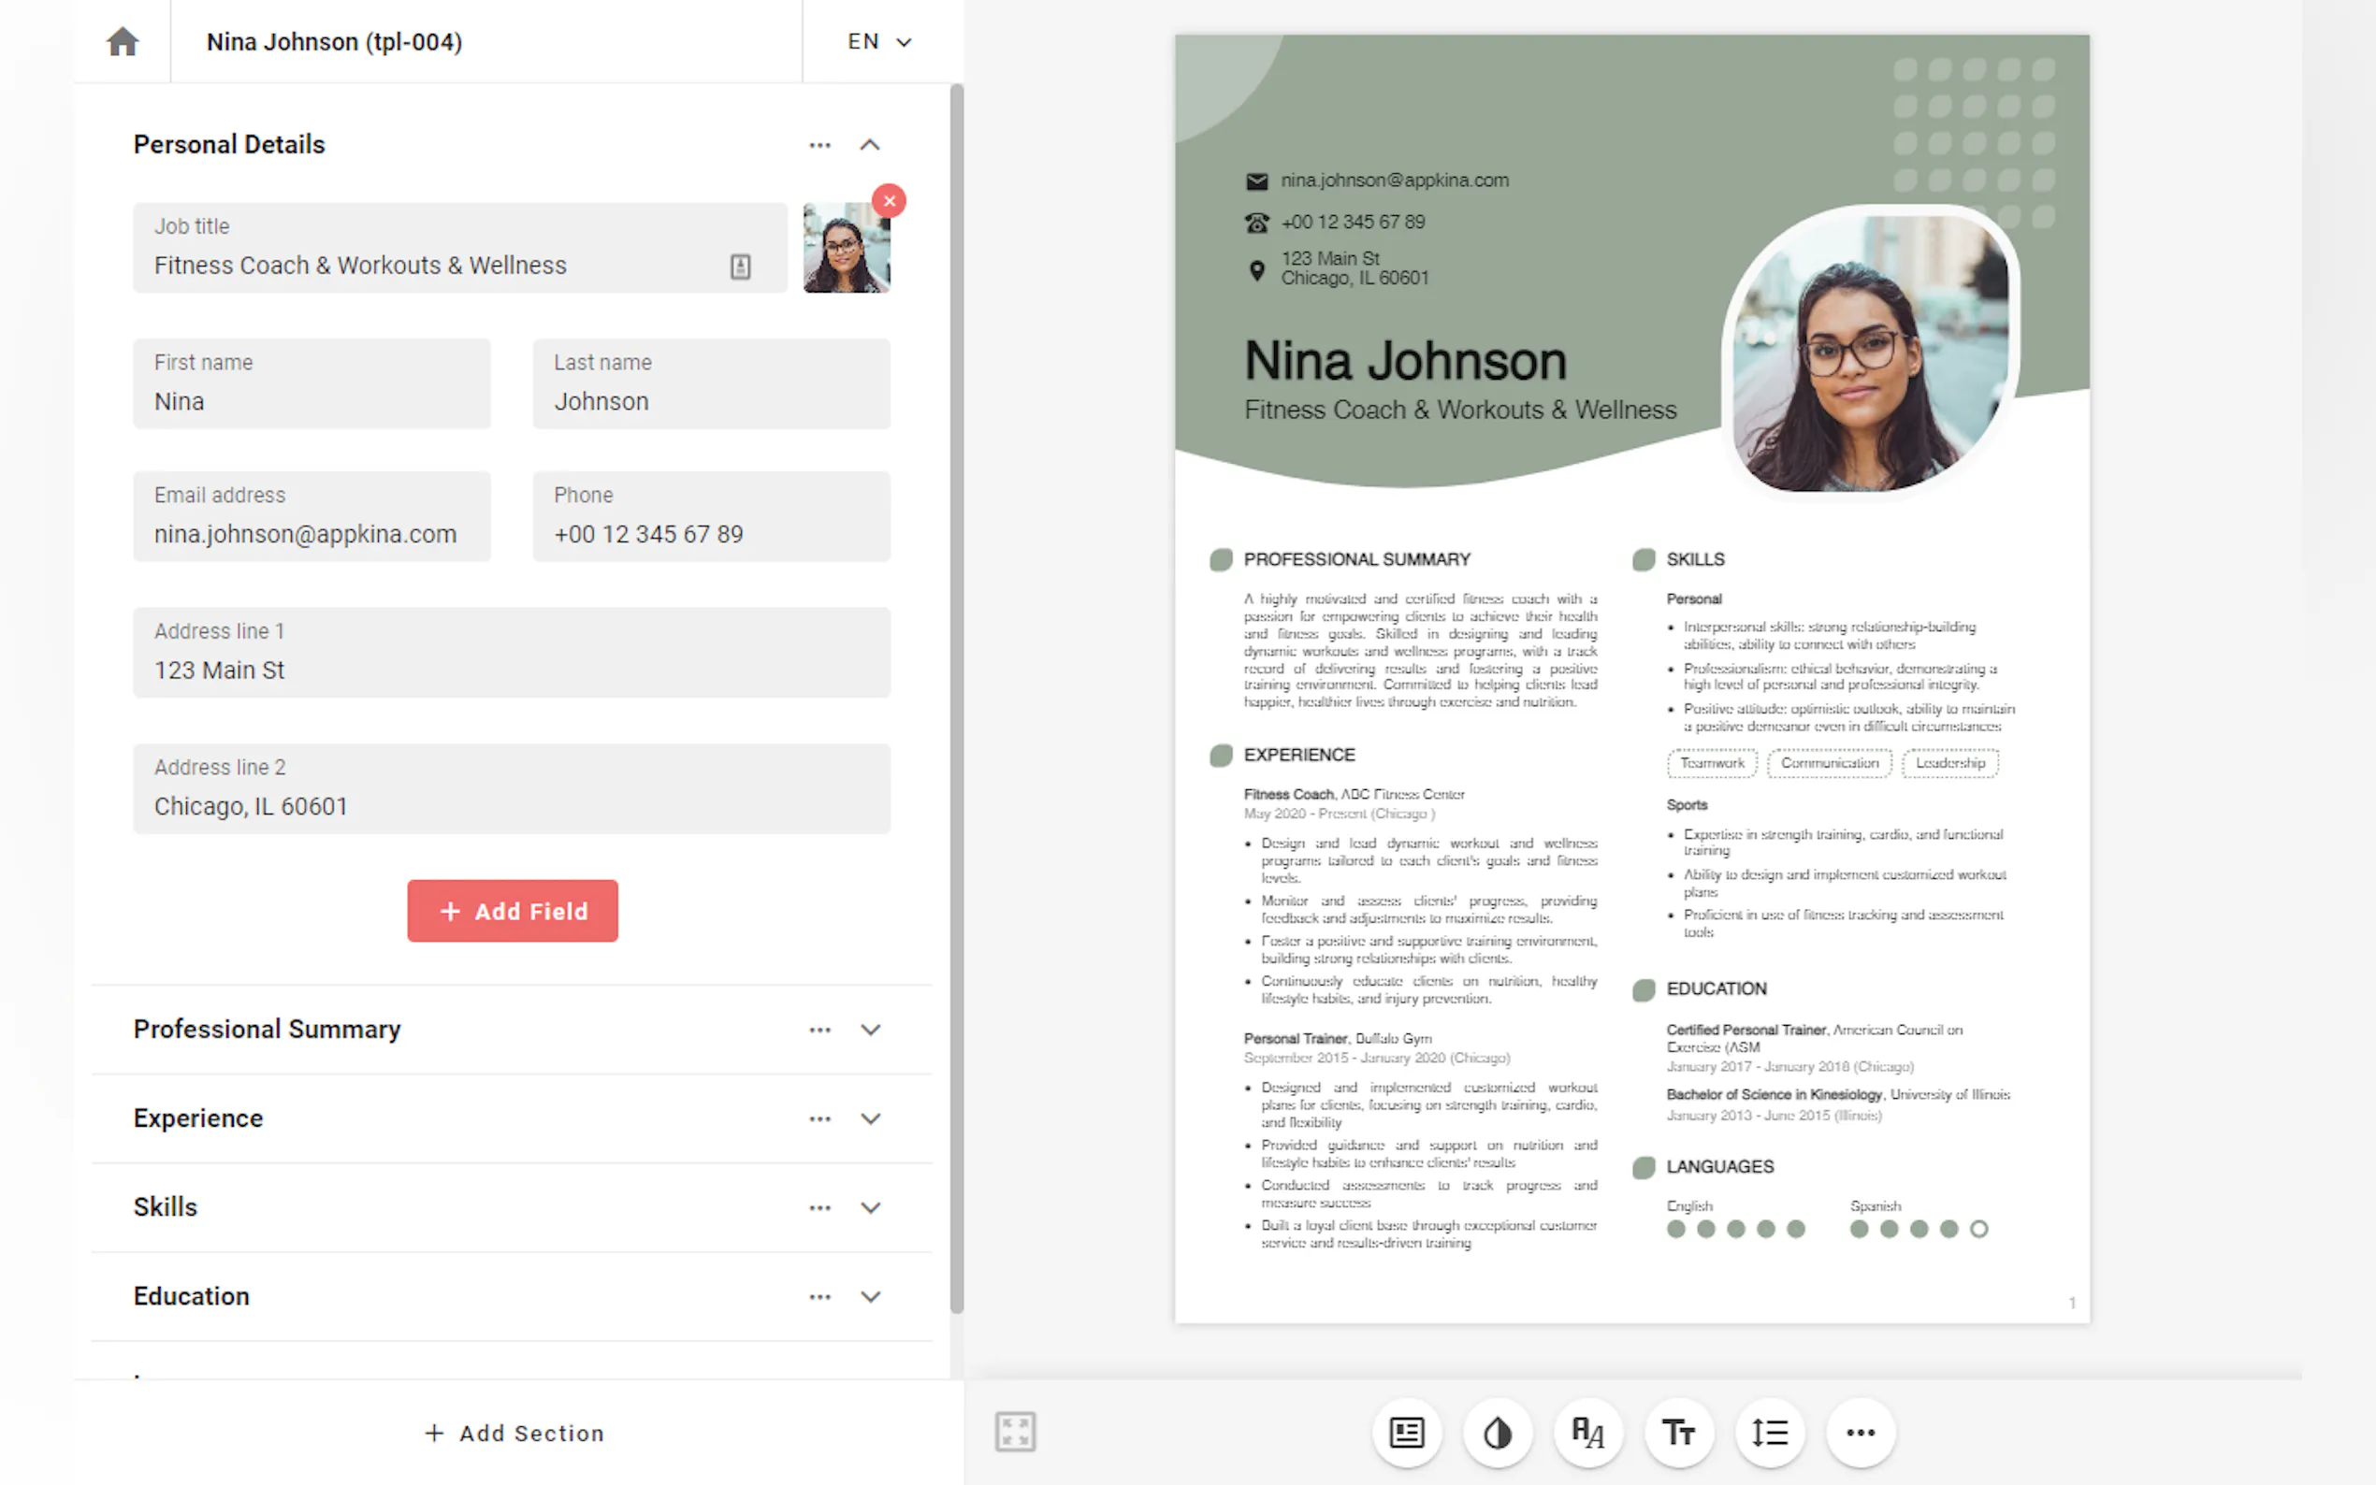This screenshot has height=1485, width=2376.
Task: Click EDUCATION heading in preview
Action: point(1716,989)
